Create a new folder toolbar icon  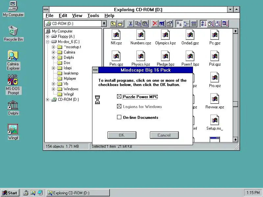tap(121, 24)
